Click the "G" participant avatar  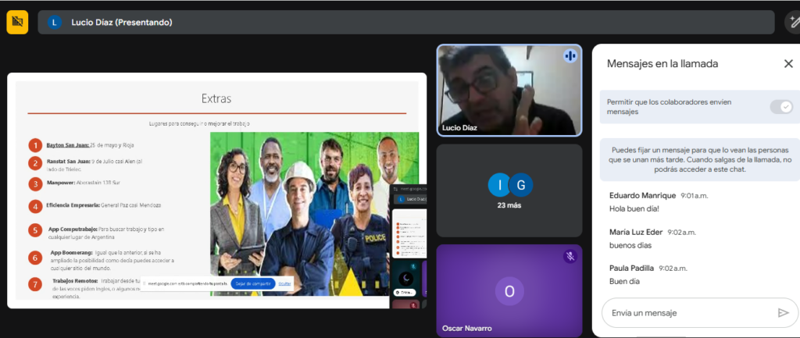click(x=521, y=185)
